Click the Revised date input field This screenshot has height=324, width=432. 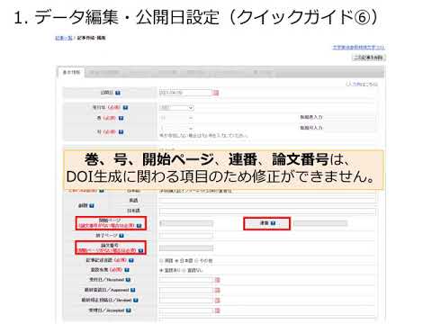(186, 300)
